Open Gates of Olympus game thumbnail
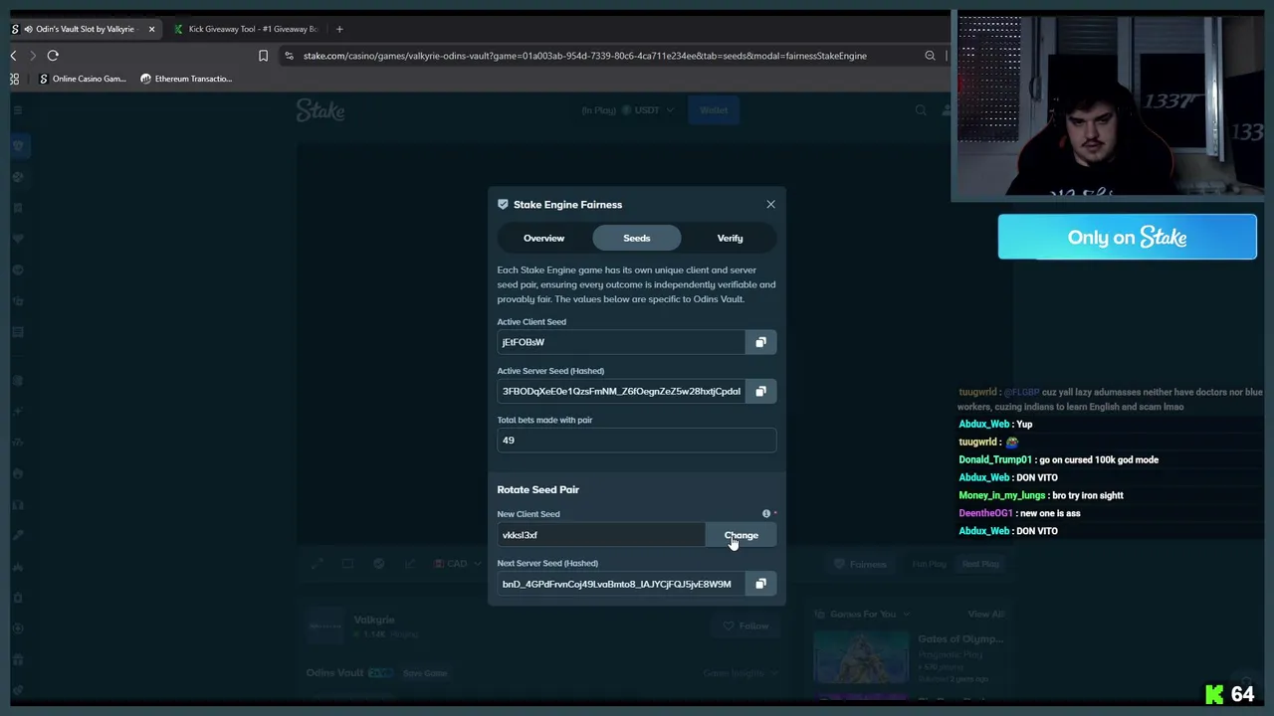 [x=861, y=657]
